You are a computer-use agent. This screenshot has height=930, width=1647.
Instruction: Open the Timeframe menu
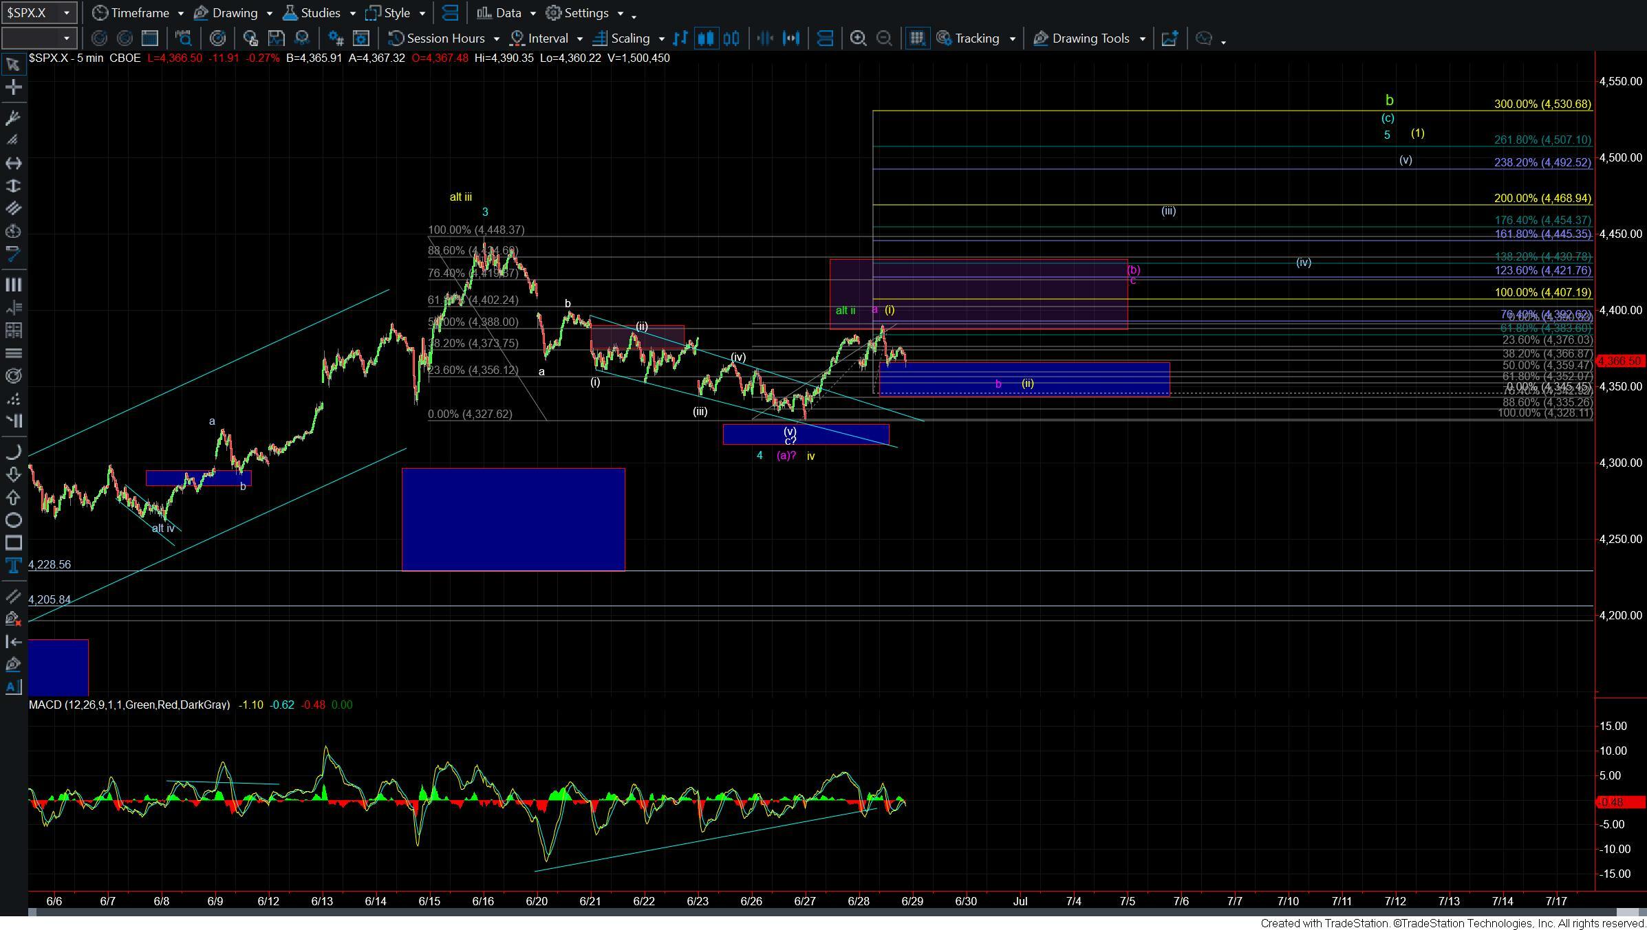coord(139,13)
